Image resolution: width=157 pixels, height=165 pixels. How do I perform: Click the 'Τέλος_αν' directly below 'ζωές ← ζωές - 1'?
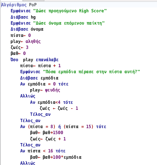pos(40,114)
